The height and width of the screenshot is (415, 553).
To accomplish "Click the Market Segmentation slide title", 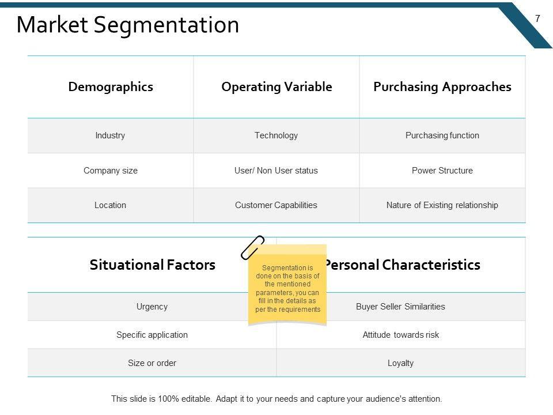I will tap(128, 25).
